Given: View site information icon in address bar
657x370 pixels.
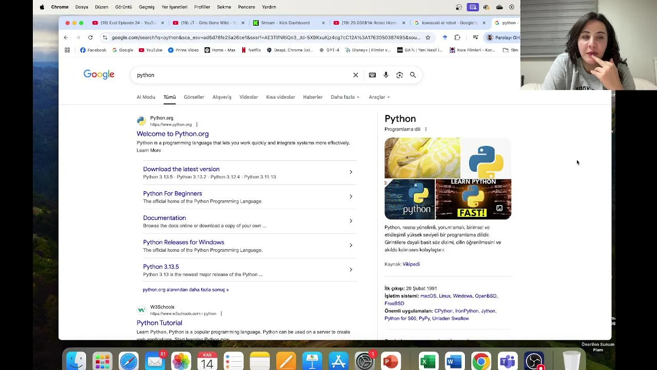Looking at the screenshot, I should coord(105,38).
